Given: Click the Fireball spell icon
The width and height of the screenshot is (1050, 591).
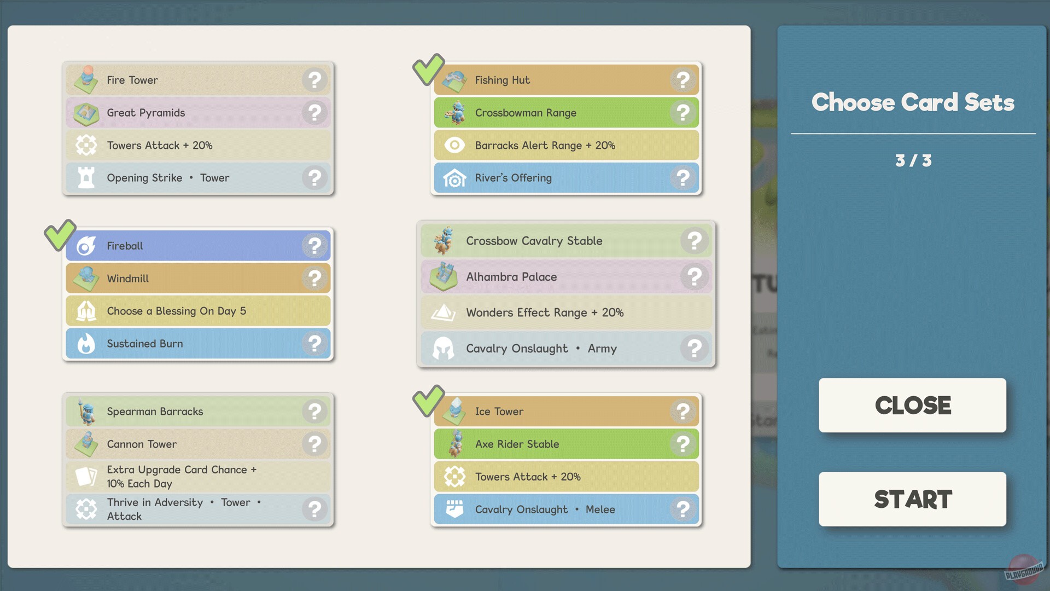Looking at the screenshot, I should tap(86, 246).
